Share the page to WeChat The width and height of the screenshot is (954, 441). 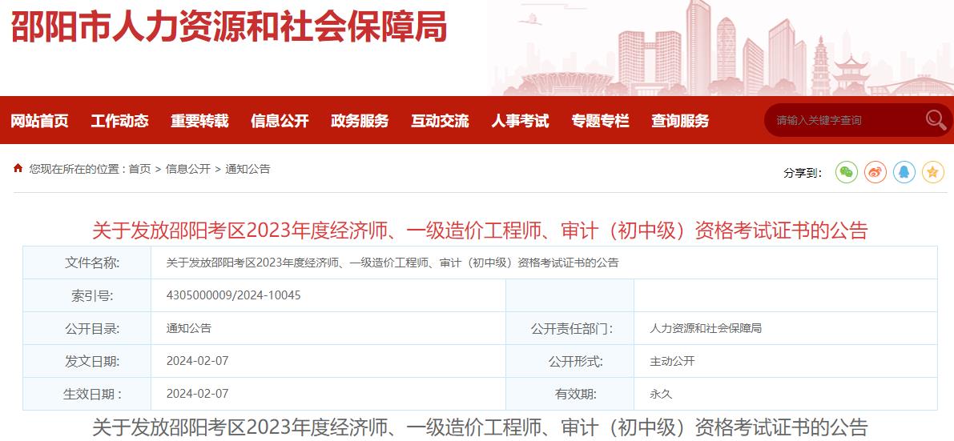coord(847,172)
